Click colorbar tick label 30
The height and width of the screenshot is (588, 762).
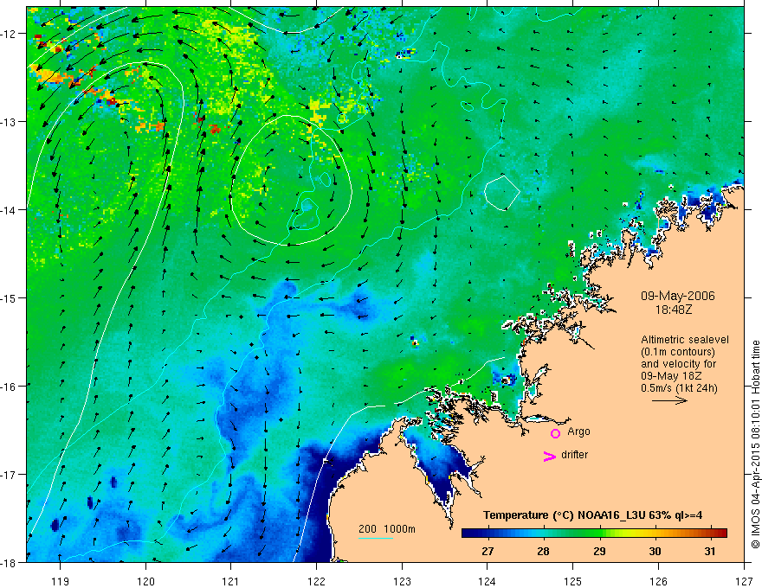(x=655, y=551)
